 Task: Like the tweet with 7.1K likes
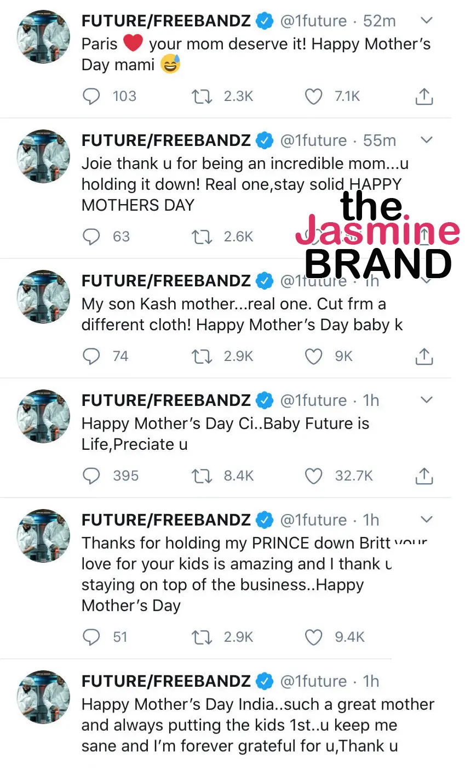313,97
